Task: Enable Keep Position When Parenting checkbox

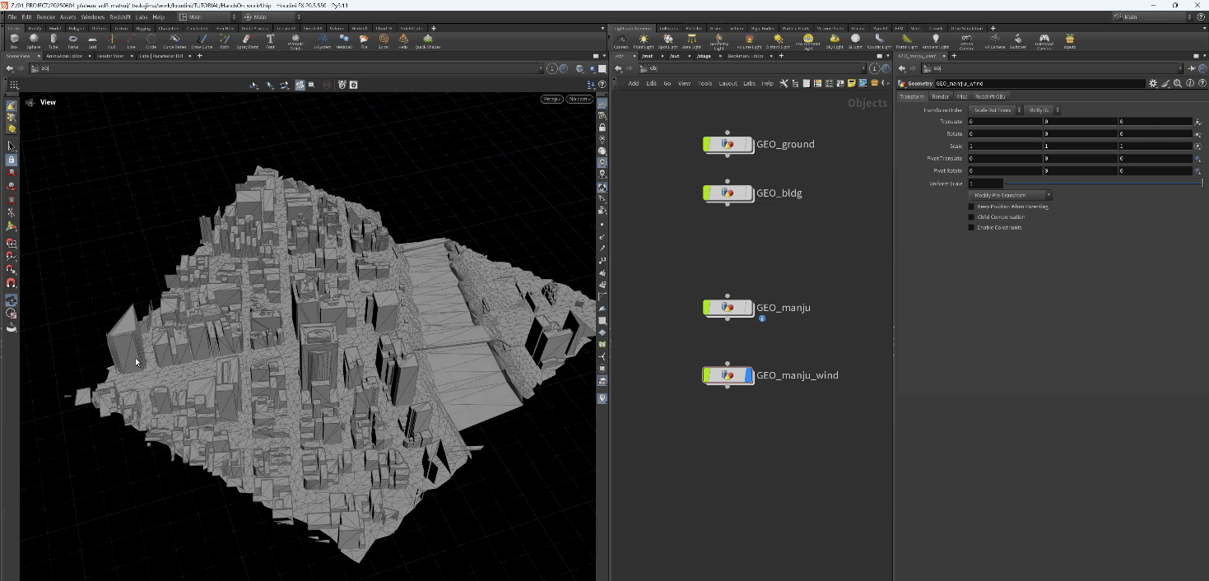Action: 971,207
